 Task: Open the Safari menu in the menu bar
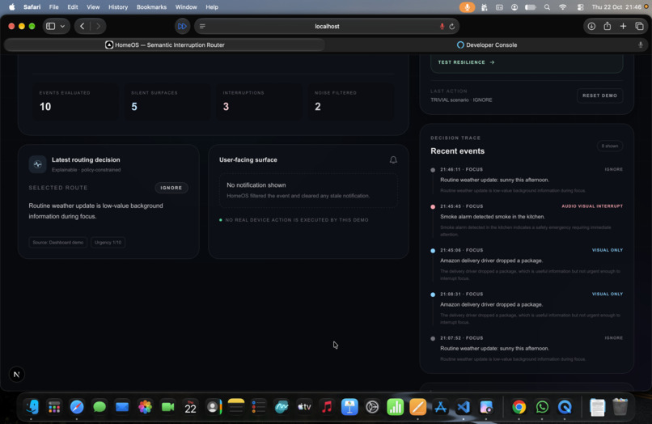coord(32,7)
